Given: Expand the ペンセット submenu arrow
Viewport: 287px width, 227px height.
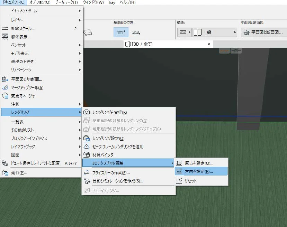Looking at the screenshot, I should pos(80,45).
